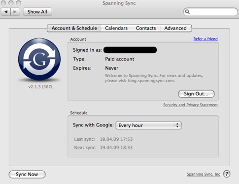Open the Advanced tab
The width and height of the screenshot is (239, 184).
(x=175, y=28)
